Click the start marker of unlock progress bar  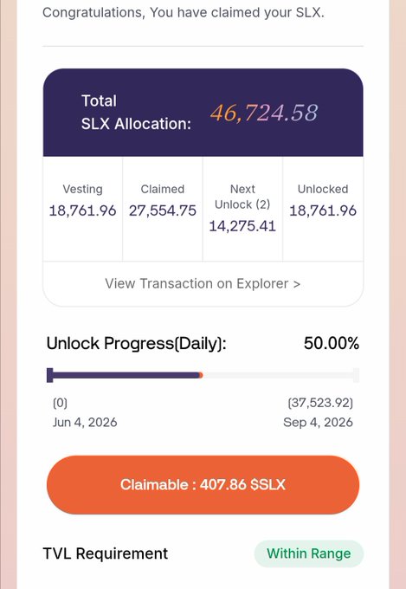coord(49,375)
